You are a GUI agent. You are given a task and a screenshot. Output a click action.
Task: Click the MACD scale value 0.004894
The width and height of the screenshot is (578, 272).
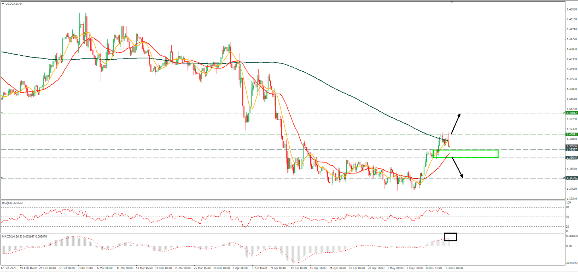pyautogui.click(x=572, y=235)
